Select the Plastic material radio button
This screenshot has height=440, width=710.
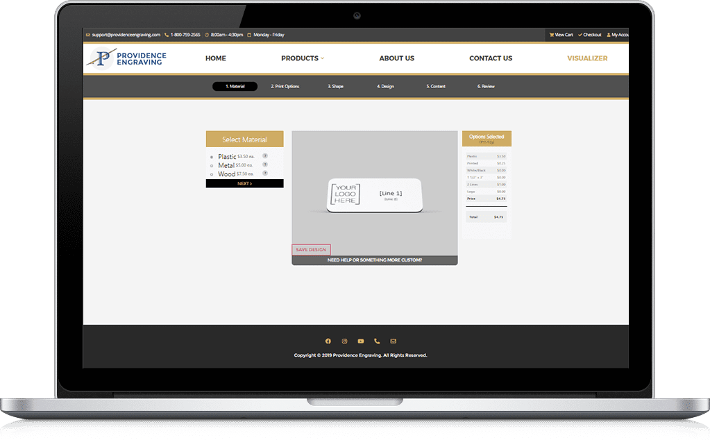(212, 157)
